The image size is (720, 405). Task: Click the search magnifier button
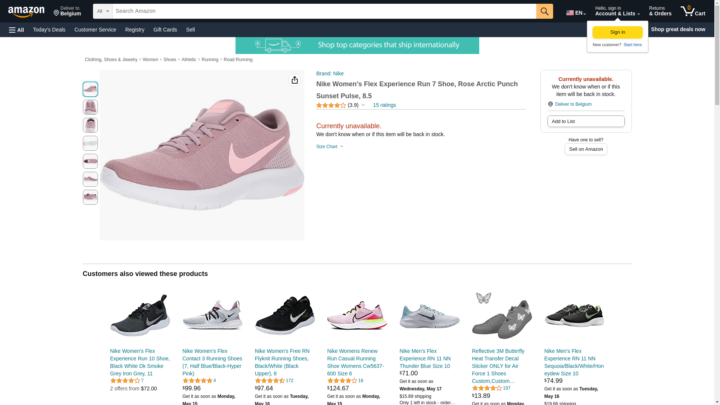(x=544, y=11)
